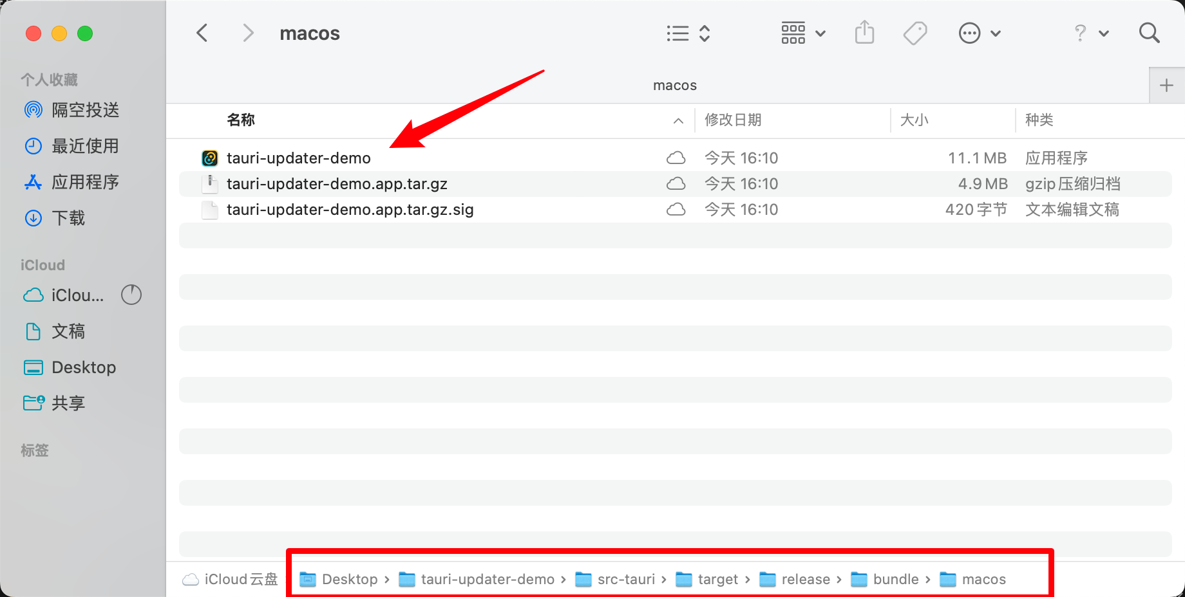Open Shared (共享) in the sidebar
Image resolution: width=1185 pixels, height=597 pixels.
click(67, 403)
